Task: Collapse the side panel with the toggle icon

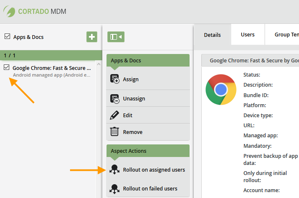Action: (116, 37)
